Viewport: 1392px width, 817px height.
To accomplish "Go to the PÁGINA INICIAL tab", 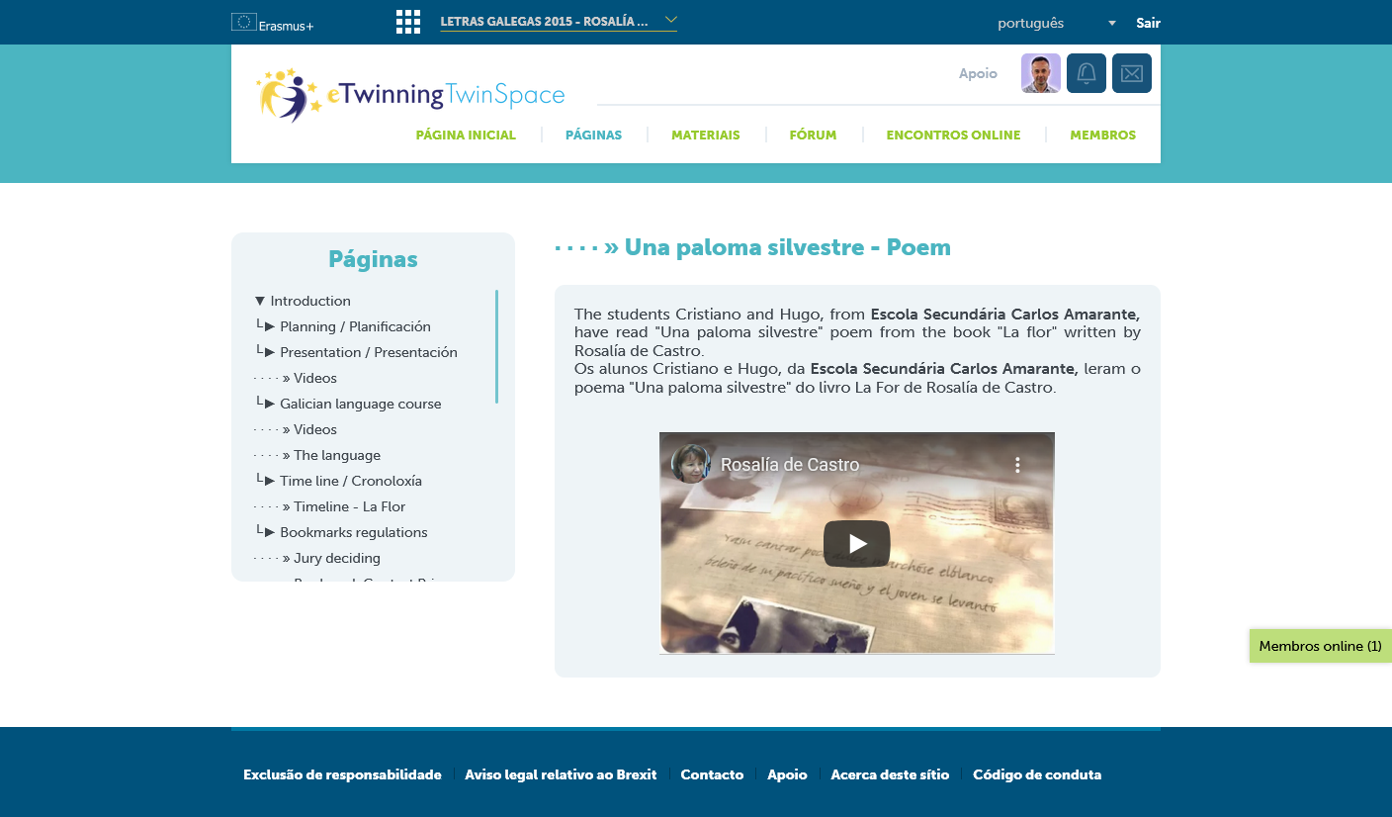I will coord(466,136).
